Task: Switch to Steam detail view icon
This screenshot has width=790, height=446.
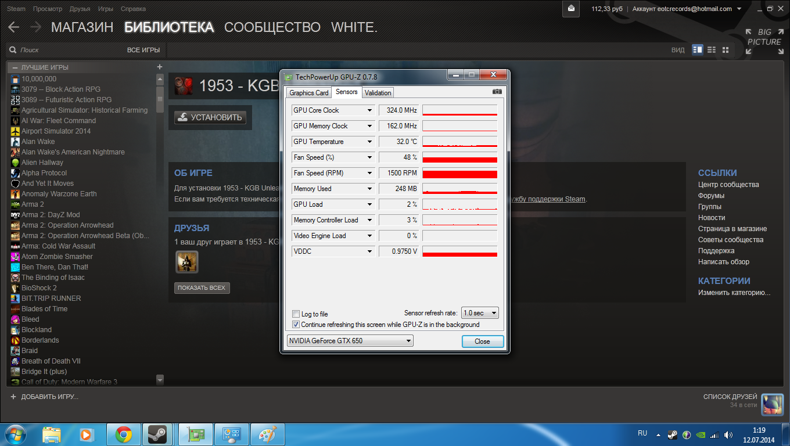Action: click(x=698, y=50)
